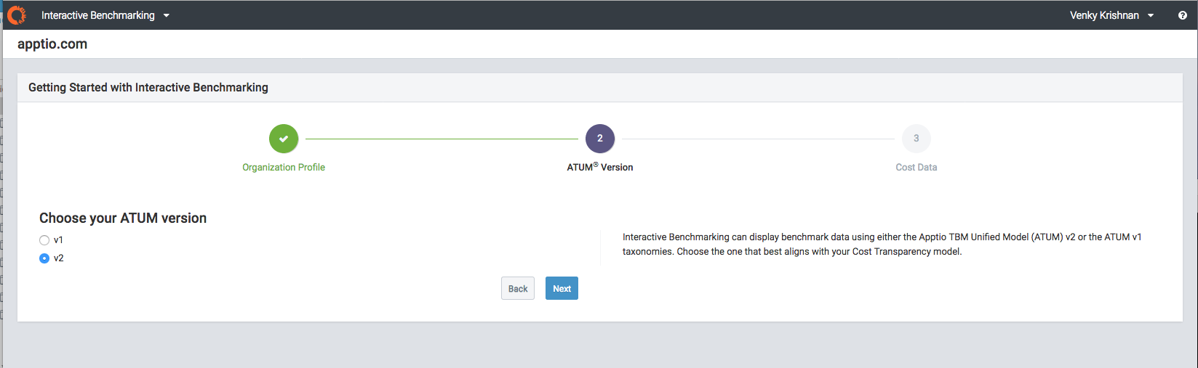Expand the Venky Krishnan user menu
1198x368 pixels.
coord(1111,15)
